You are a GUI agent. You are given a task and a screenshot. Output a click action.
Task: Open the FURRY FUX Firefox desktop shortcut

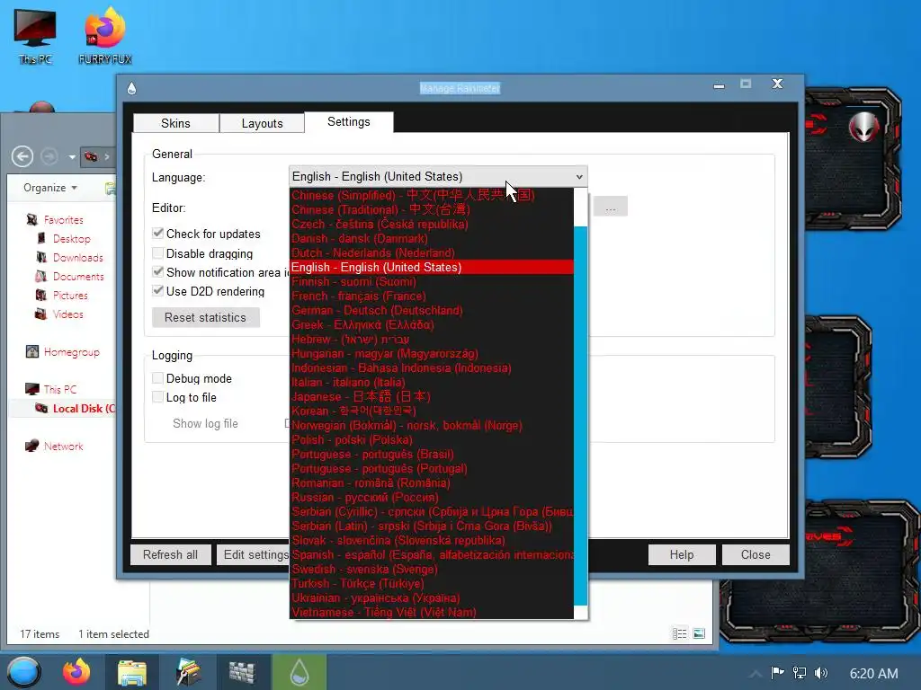point(104,36)
